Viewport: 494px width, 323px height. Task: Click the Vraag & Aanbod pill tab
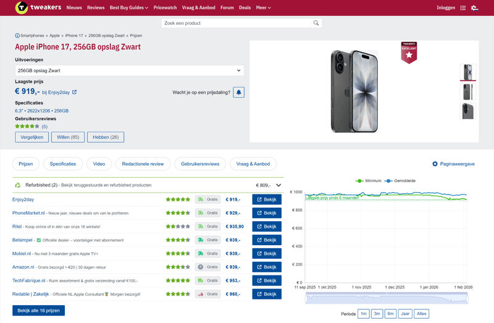[x=253, y=164]
